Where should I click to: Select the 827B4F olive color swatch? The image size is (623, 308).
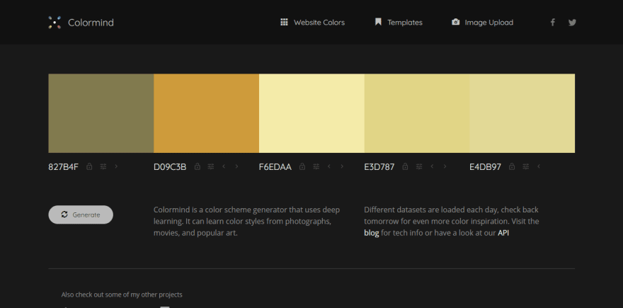coord(101,113)
